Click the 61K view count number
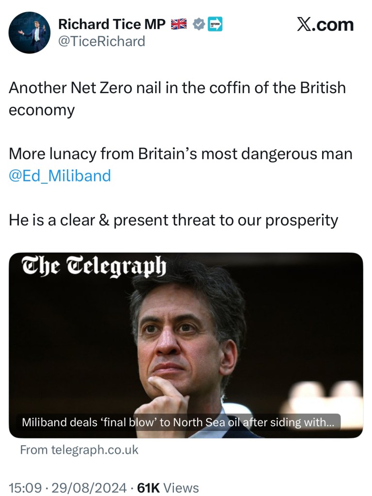 click(149, 487)
